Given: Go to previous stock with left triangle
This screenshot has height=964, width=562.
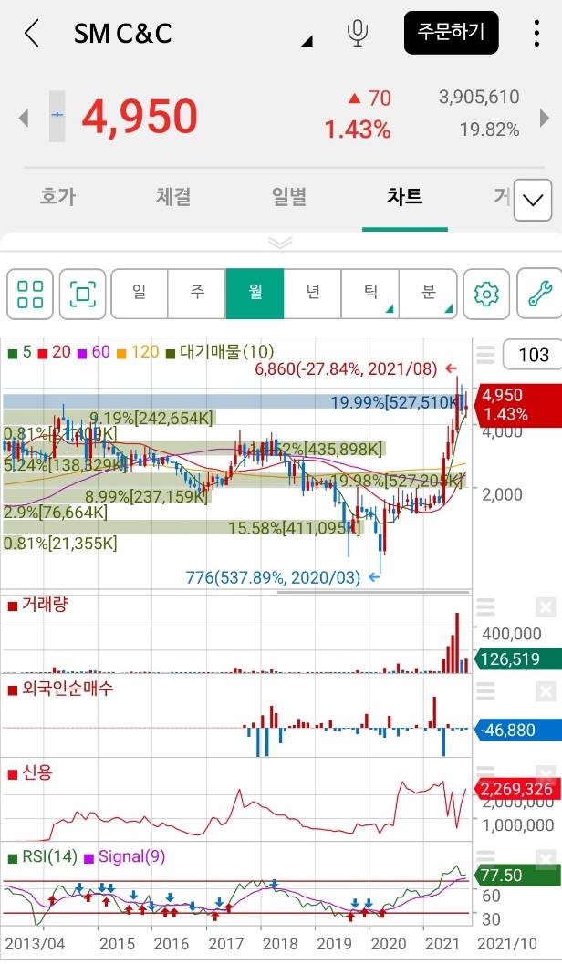Looking at the screenshot, I should [x=24, y=117].
